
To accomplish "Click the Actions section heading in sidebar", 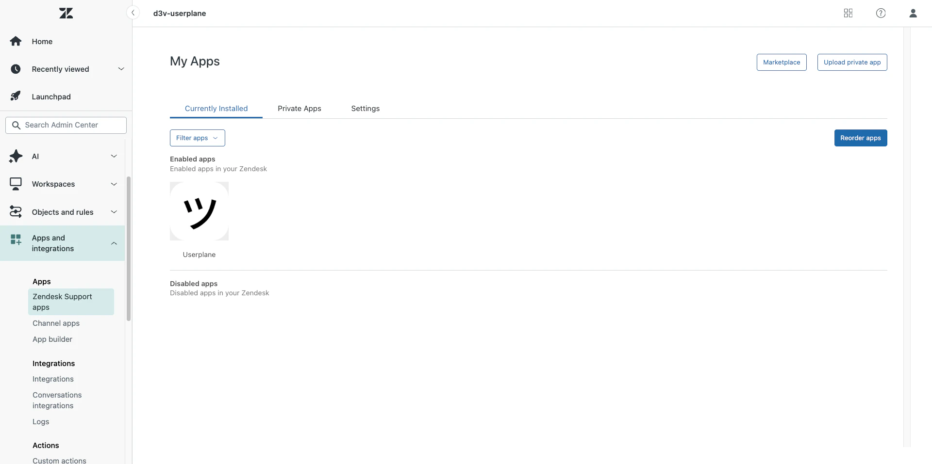I will pyautogui.click(x=46, y=446).
